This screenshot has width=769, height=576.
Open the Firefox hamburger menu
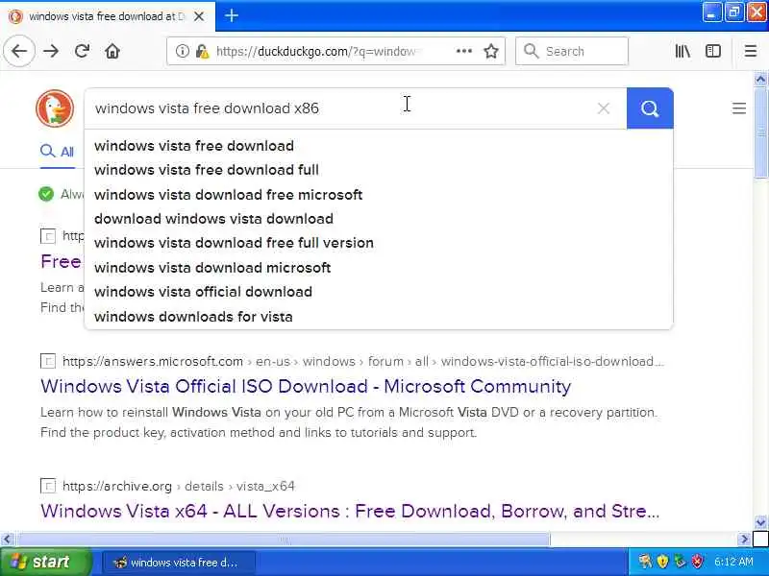pos(751,51)
